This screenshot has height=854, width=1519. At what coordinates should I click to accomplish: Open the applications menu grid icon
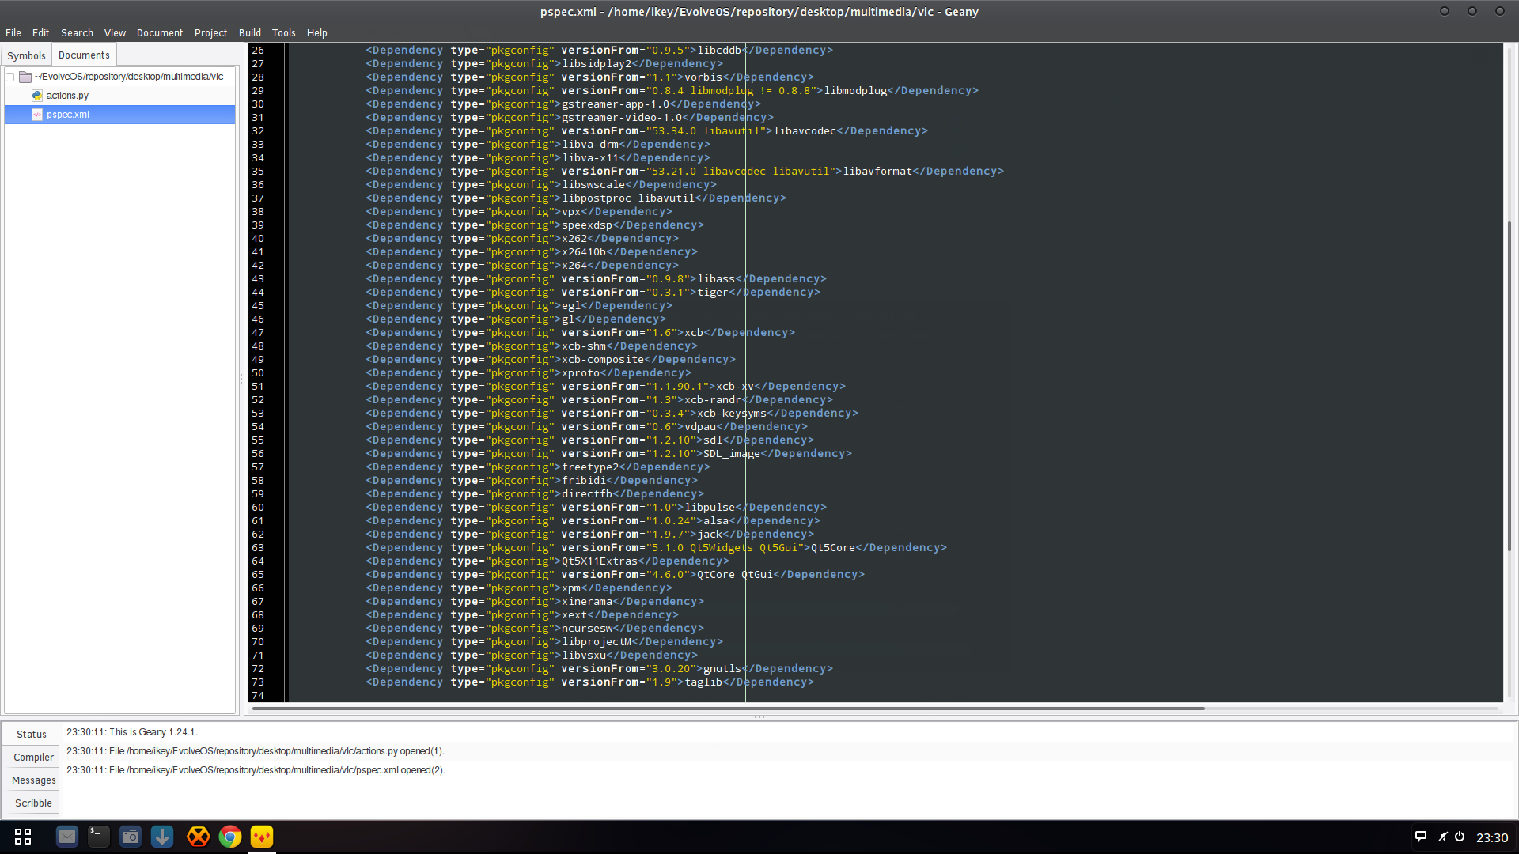click(x=23, y=837)
